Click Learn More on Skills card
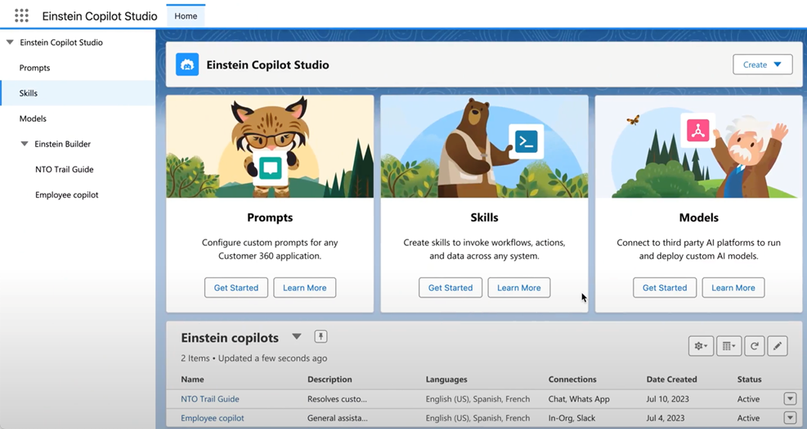Image resolution: width=807 pixels, height=429 pixels. (518, 288)
